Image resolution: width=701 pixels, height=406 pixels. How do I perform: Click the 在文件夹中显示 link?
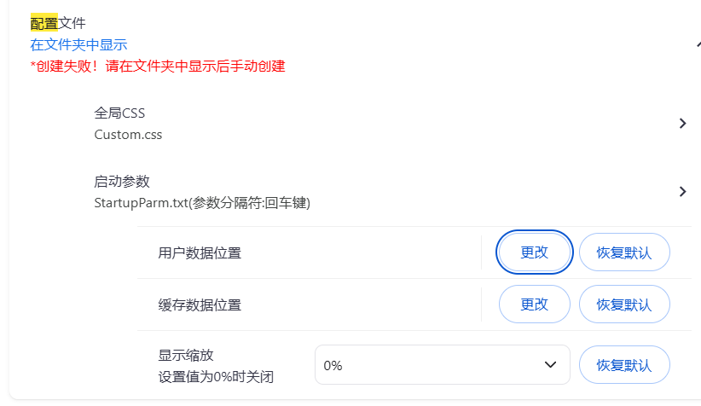[x=78, y=44]
